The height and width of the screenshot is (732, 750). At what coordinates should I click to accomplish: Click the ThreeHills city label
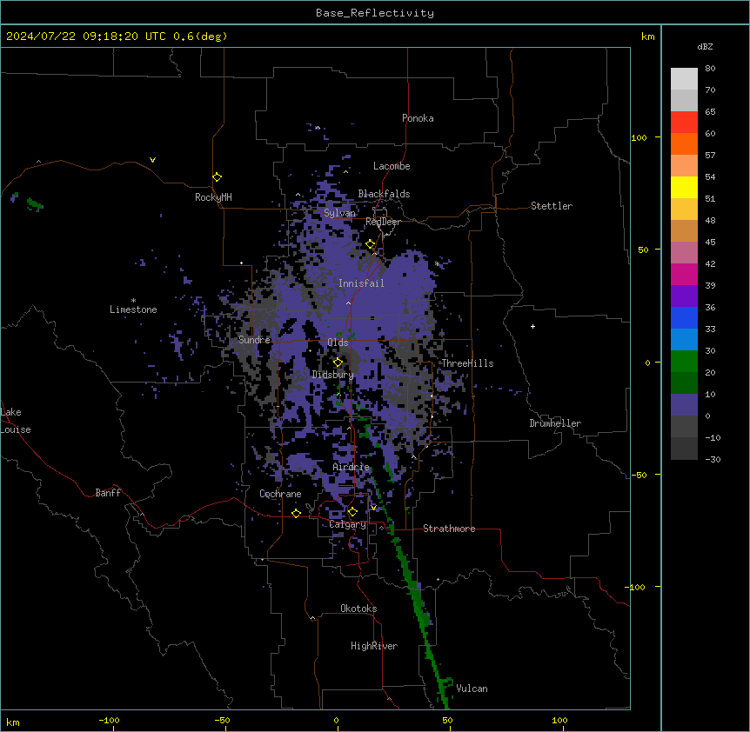(x=467, y=363)
